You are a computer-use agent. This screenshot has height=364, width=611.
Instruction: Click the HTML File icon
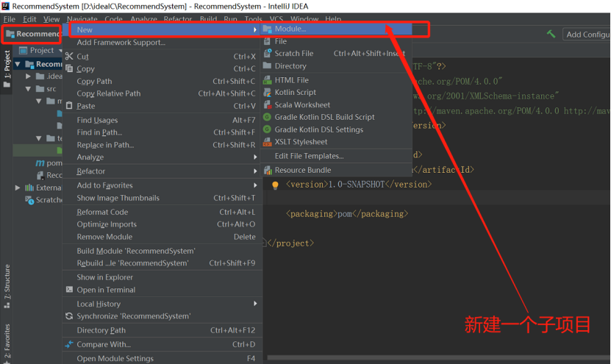tap(268, 80)
